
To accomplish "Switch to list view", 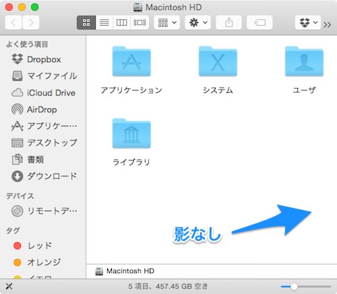I will click(x=104, y=22).
